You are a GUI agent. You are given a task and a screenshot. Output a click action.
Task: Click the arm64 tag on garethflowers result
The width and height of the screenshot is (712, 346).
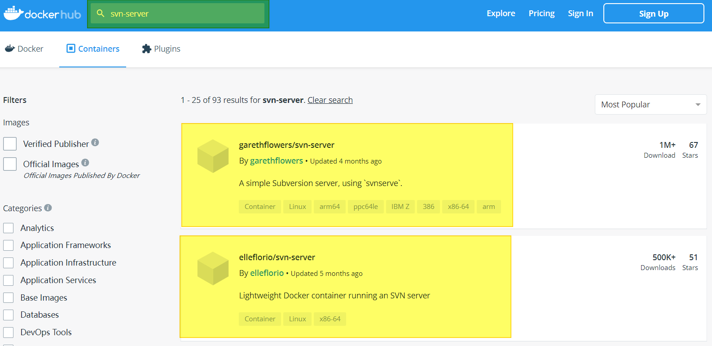(x=330, y=207)
